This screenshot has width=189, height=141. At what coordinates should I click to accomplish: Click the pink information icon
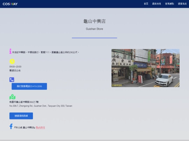pyautogui.click(x=10, y=51)
